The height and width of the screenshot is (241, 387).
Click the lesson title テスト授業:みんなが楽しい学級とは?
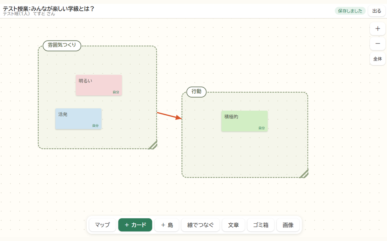(x=49, y=8)
